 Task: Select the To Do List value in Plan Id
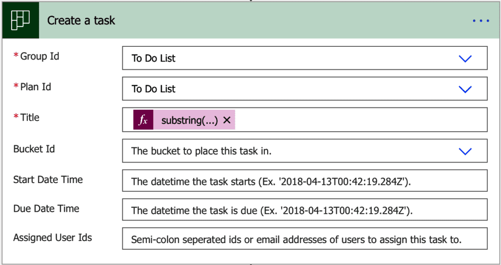coord(154,89)
